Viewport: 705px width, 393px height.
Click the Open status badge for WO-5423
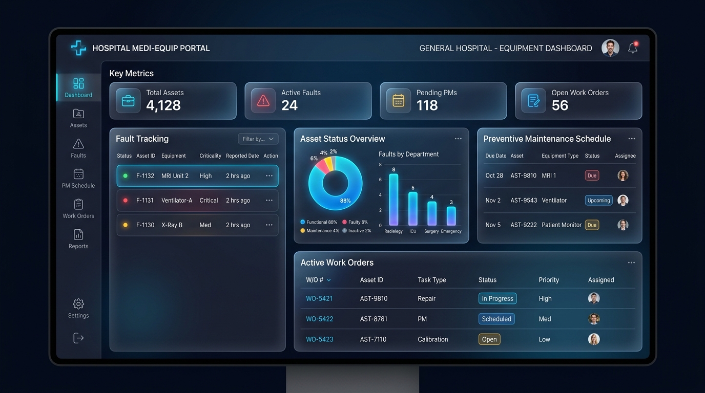click(489, 339)
